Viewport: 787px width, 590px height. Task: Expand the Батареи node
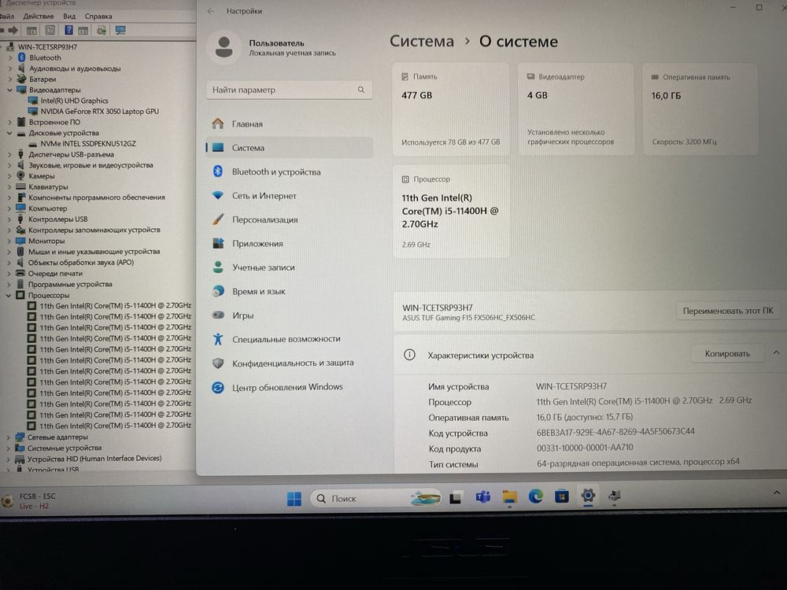pyautogui.click(x=9, y=79)
